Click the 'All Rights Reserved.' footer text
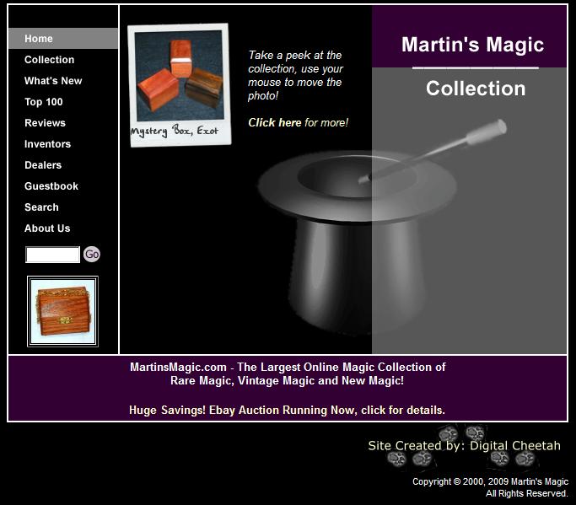 point(527,493)
